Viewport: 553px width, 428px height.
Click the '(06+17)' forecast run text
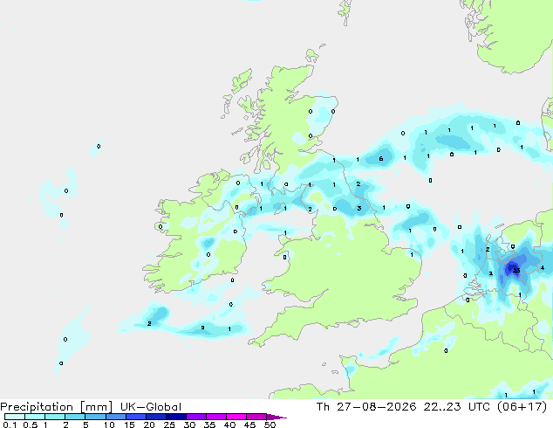(522, 407)
